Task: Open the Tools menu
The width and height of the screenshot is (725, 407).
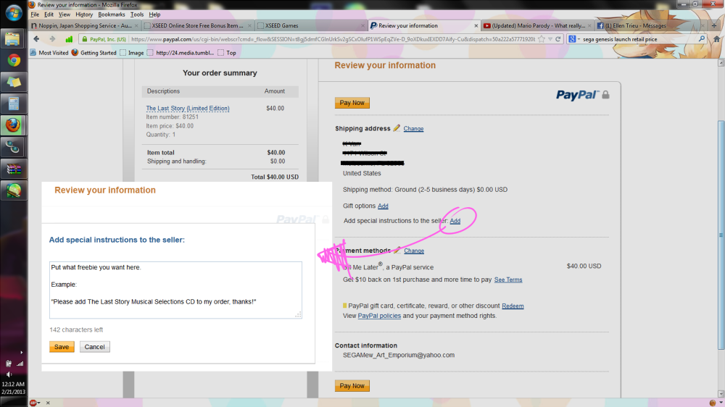Action: pos(137,14)
